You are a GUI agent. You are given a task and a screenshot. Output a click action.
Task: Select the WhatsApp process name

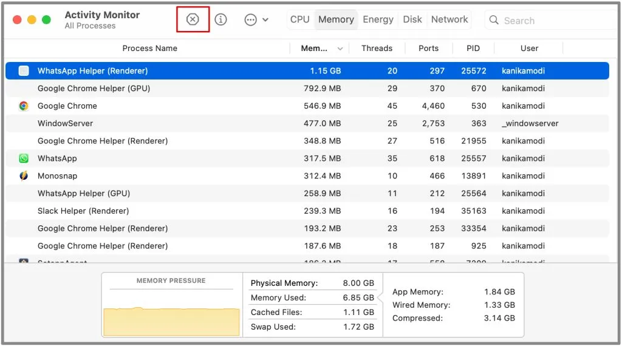pos(57,158)
